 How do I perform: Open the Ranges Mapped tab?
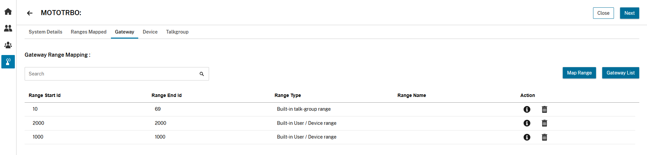click(89, 32)
